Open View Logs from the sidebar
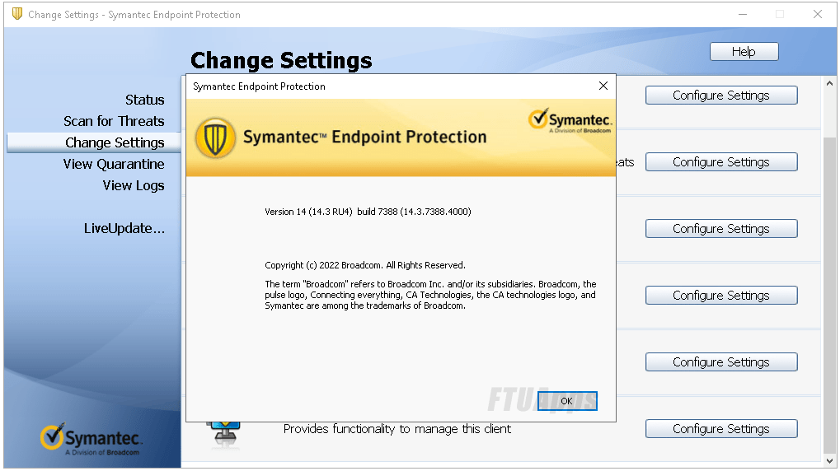 134,185
